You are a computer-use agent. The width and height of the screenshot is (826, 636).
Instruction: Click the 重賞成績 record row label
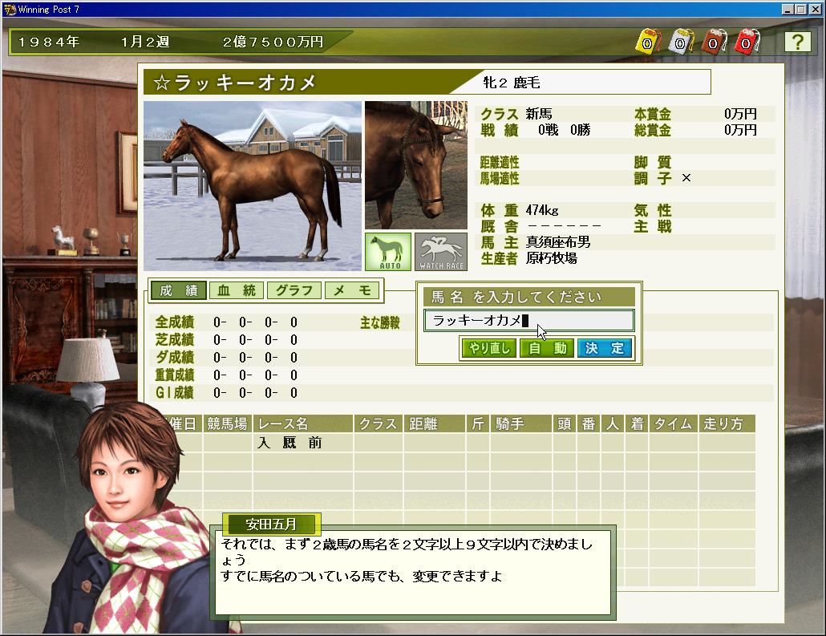pos(174,375)
